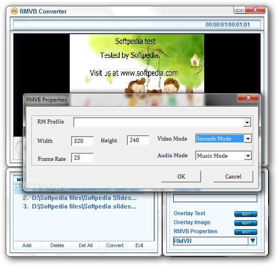
Task: Expand the Audio Mode dropdown arrow
Action: (x=248, y=156)
